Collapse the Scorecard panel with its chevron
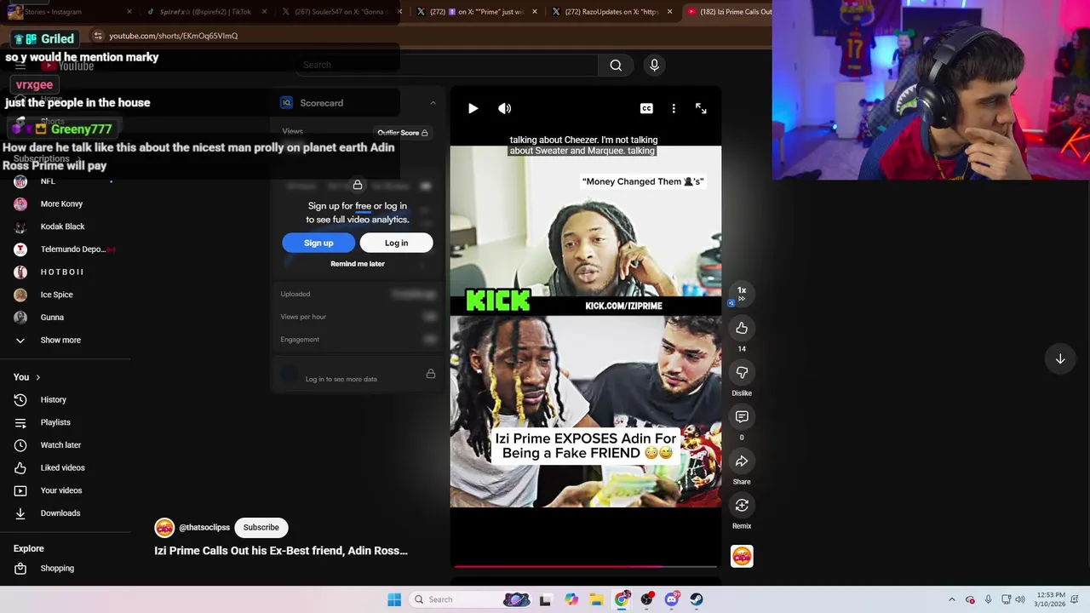 [433, 103]
